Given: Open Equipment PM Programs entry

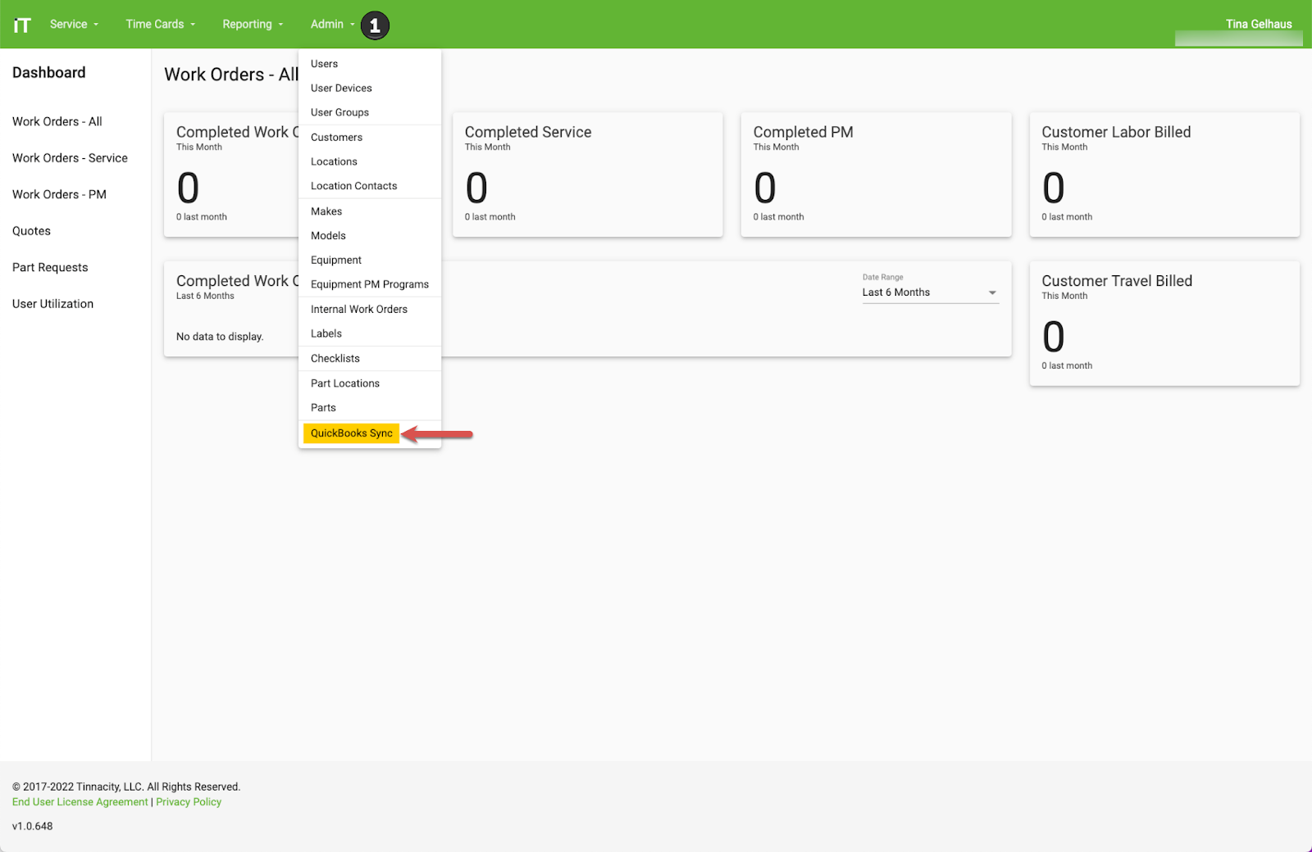Looking at the screenshot, I should click(370, 284).
